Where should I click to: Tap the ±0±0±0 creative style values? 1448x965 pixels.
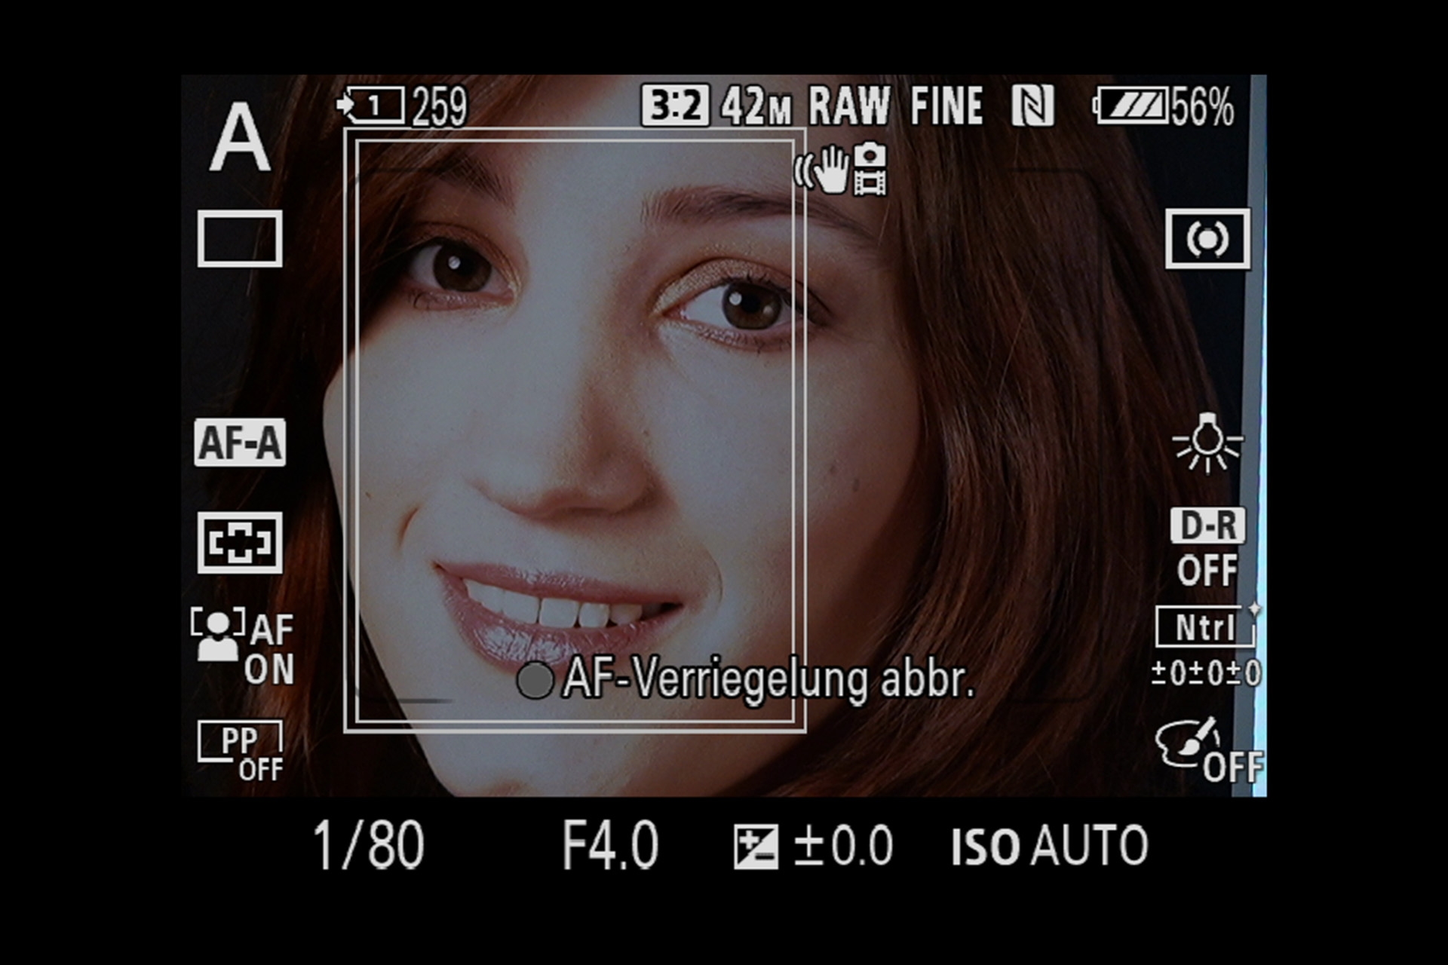1206,672
